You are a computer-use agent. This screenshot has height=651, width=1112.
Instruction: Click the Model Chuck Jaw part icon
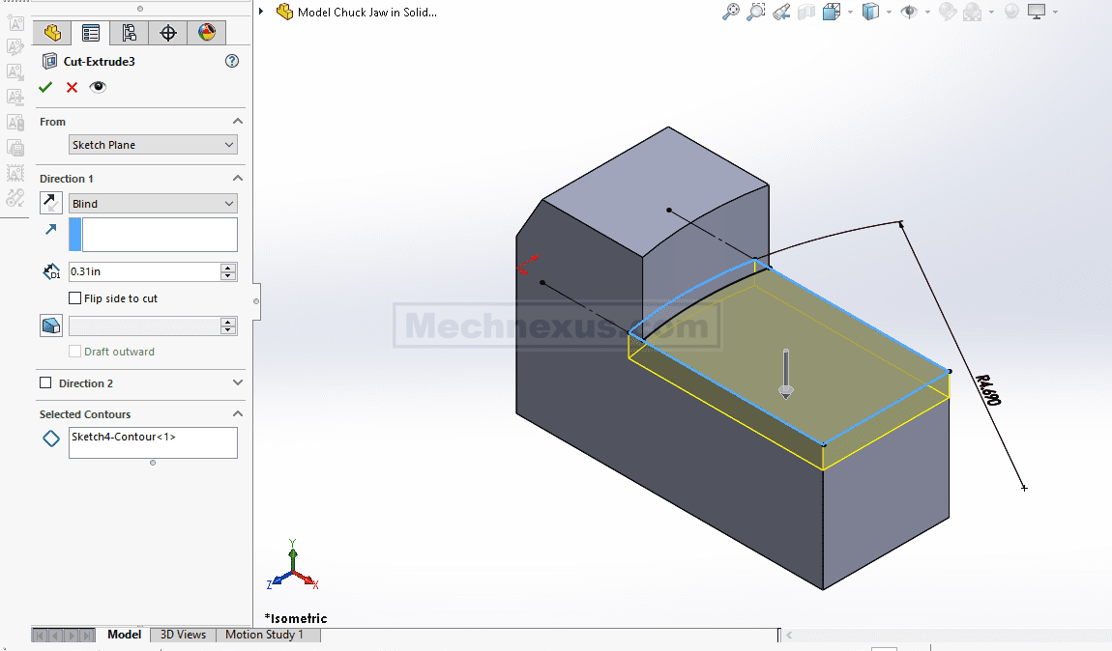coord(284,12)
